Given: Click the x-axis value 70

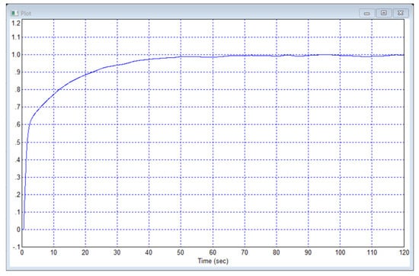Looking at the screenshot, I should coord(245,252).
